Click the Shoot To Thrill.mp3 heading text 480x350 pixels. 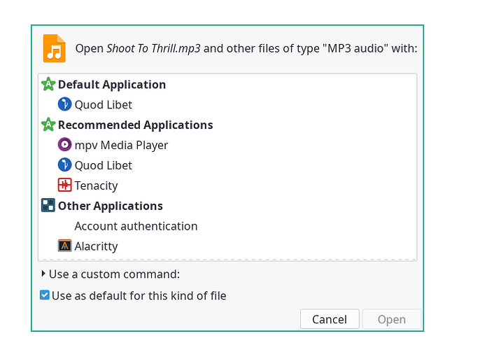153,49
